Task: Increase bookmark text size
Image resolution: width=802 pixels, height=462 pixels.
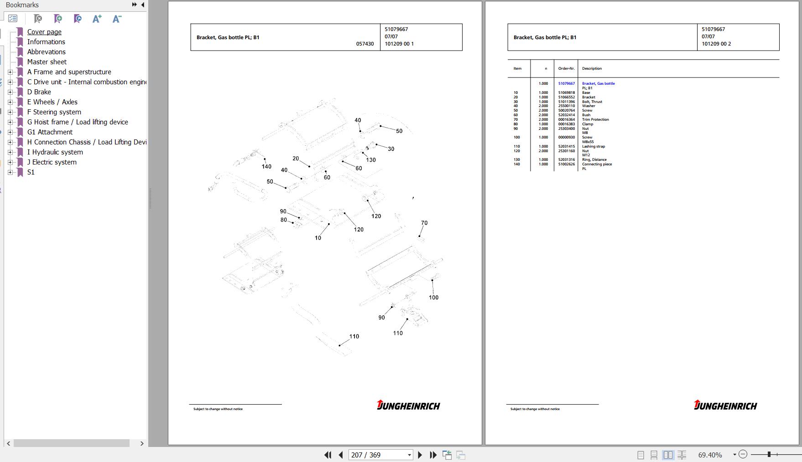Action: coord(97,19)
